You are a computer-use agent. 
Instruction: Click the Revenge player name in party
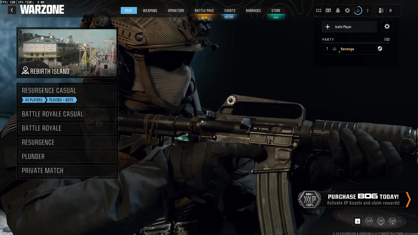(347, 49)
